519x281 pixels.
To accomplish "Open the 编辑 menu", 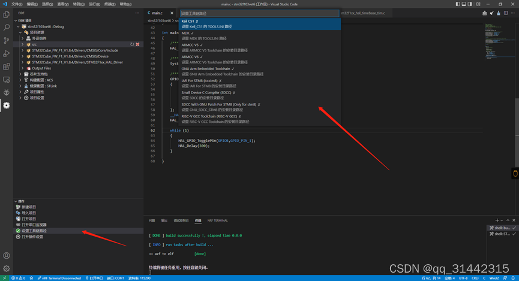I will (32, 4).
